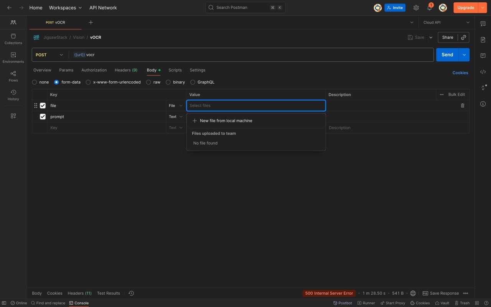Open the Flows sidebar panel
491x307 pixels.
click(x=13, y=76)
